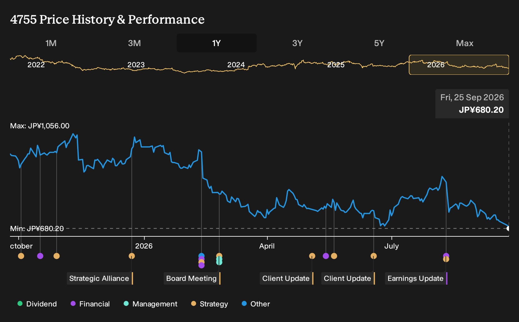This screenshot has height=322, width=519.
Task: Click the 'July' axis label
Action: [x=392, y=246]
